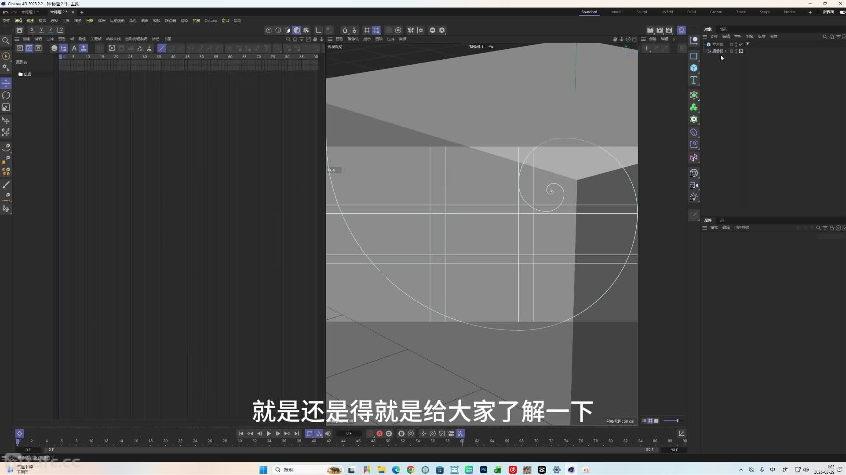Select the Move tool in left toolbar

pos(6,83)
